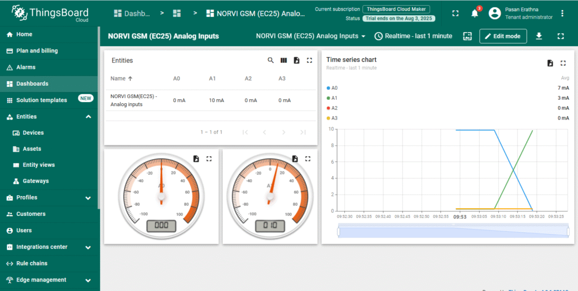Toggle the A3 series in chart legend
Image resolution: width=578 pixels, height=291 pixels.
point(332,118)
